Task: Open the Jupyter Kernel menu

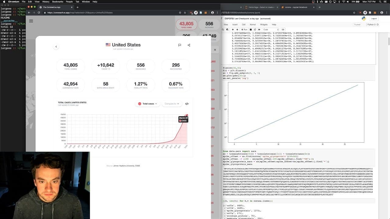Action: coord(253,25)
